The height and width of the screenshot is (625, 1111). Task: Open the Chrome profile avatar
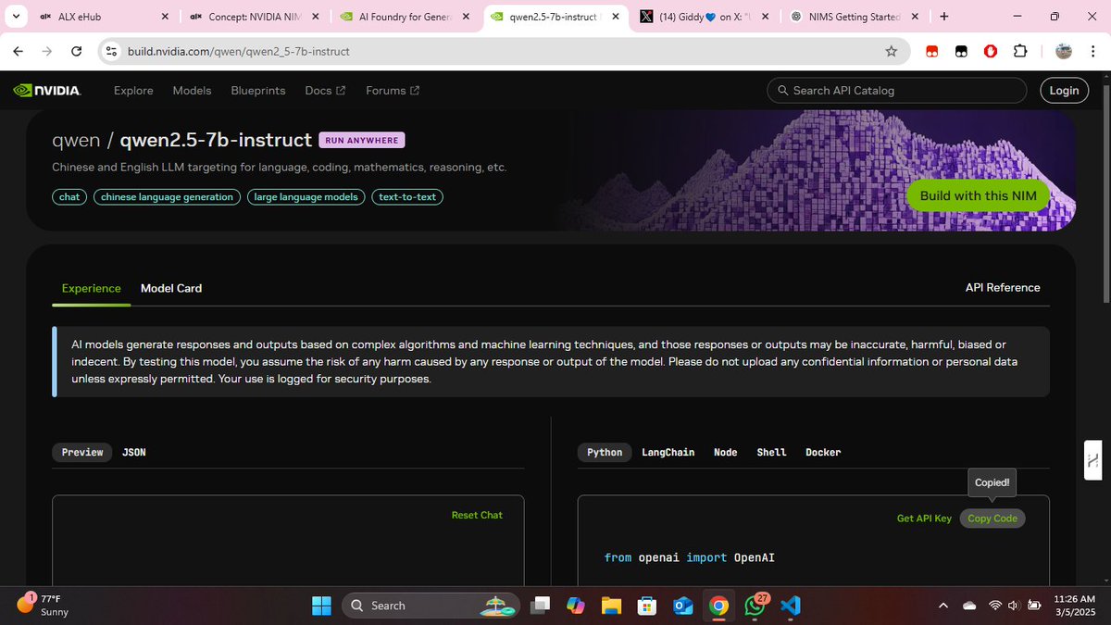pos(1064,52)
